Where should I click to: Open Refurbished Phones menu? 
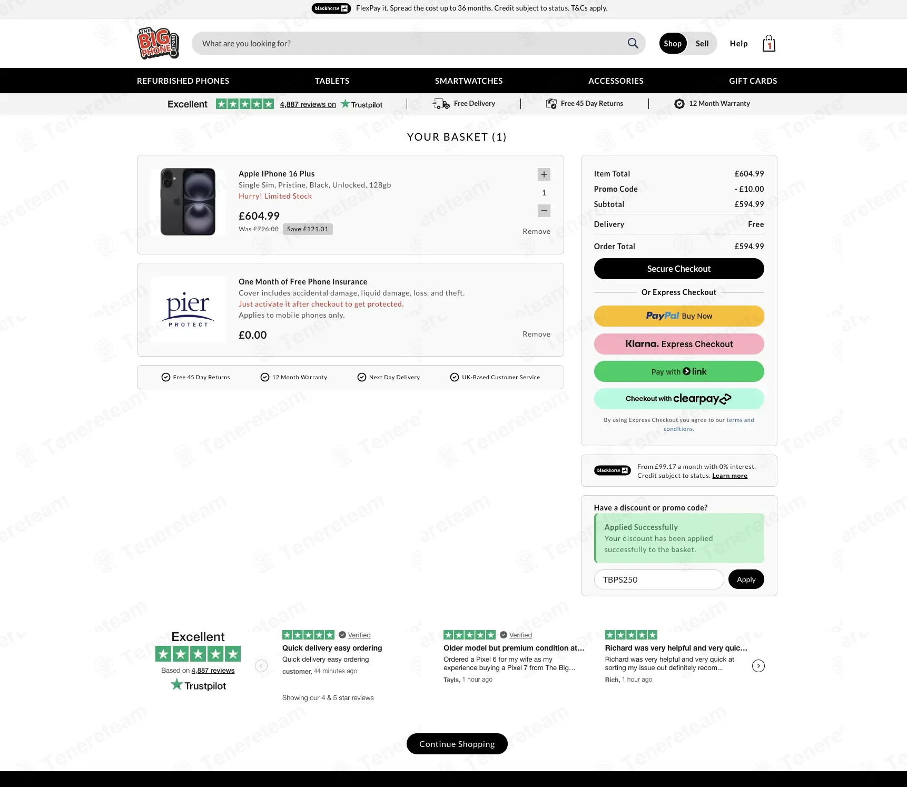[183, 81]
